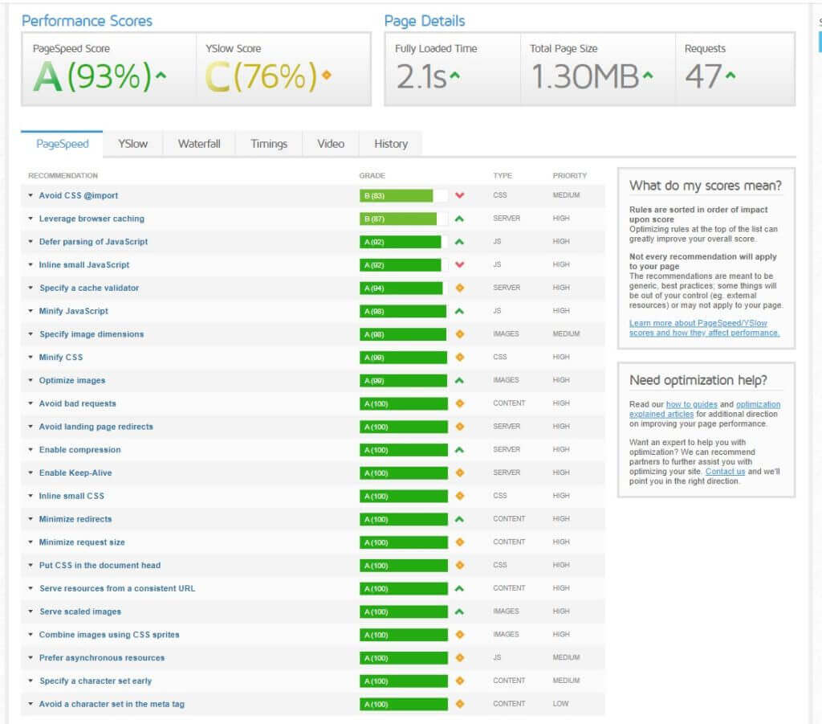This screenshot has height=724, width=822.
Task: Click the green arrow beside Fully Loaded Time
Action: (x=455, y=76)
